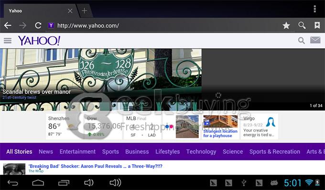Close the Yahoo tab
Screen dimensions: 325x190
(x=70, y=11)
